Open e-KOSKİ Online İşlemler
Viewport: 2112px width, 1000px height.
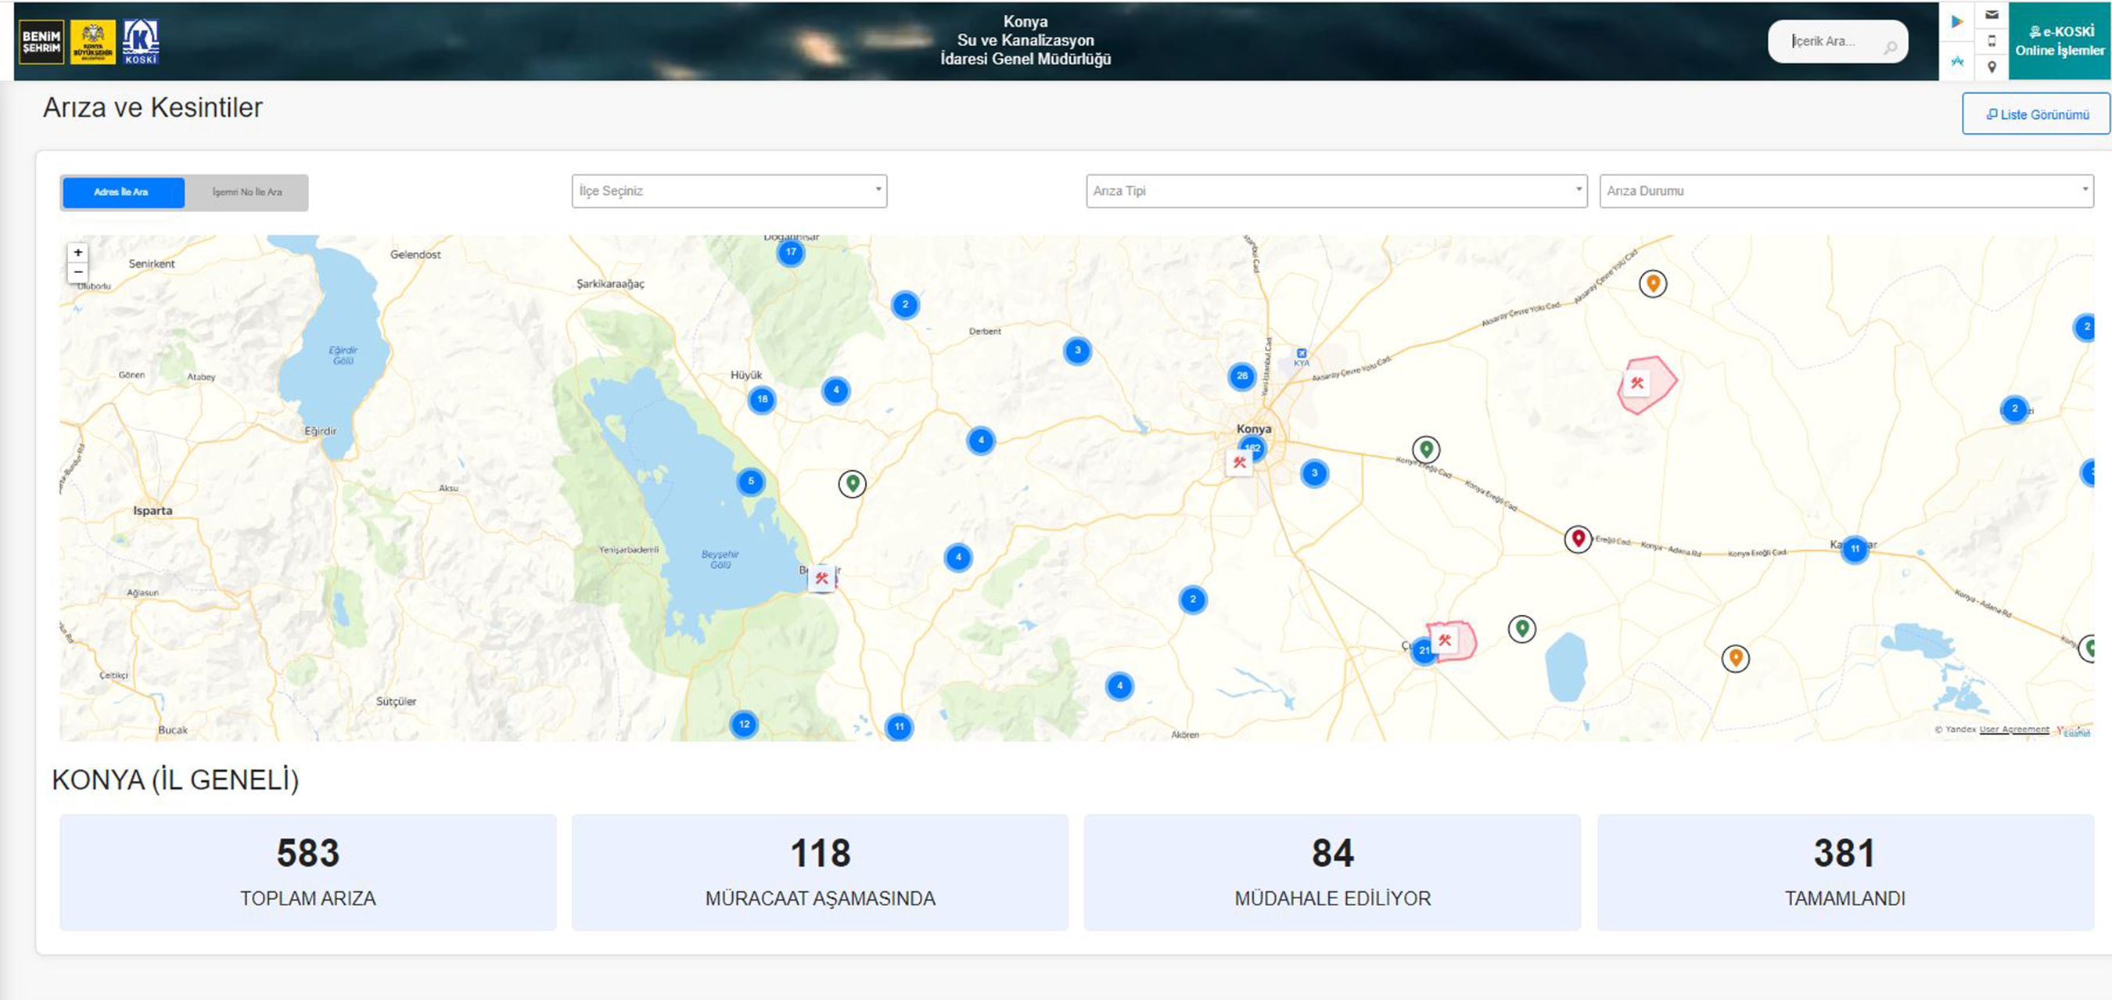pyautogui.click(x=2059, y=41)
